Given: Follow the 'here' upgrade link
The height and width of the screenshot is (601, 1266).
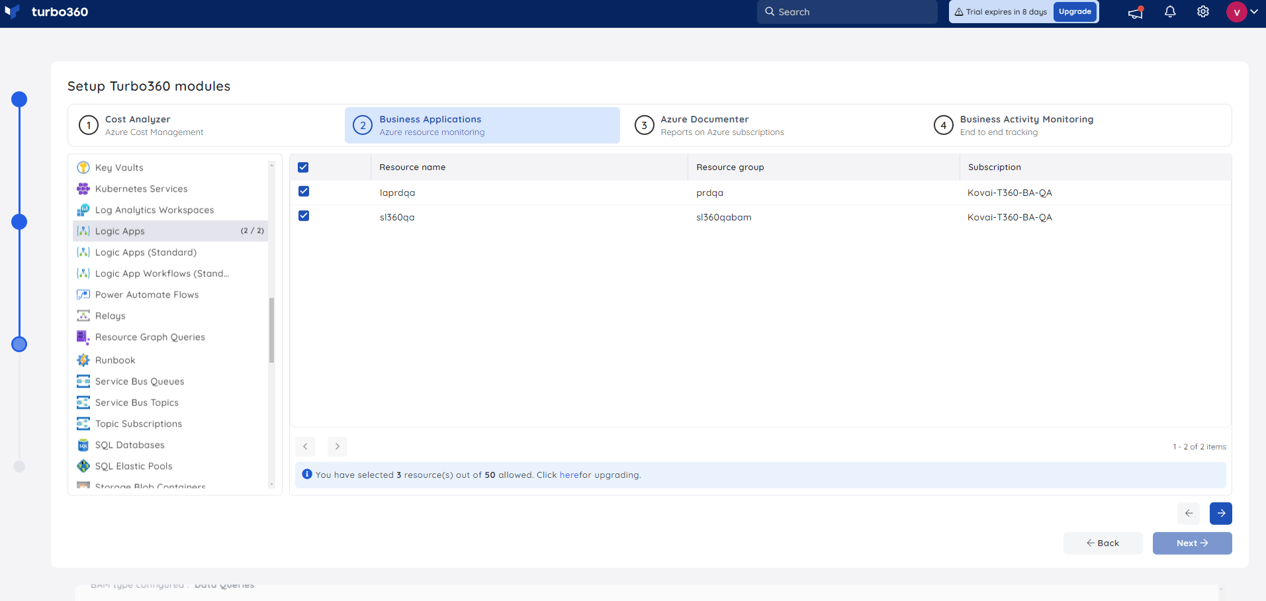Looking at the screenshot, I should tap(569, 475).
